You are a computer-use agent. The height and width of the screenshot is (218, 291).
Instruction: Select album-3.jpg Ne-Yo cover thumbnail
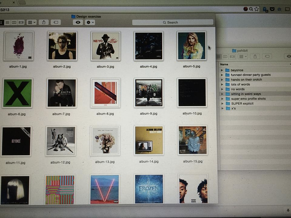[x=105, y=46]
